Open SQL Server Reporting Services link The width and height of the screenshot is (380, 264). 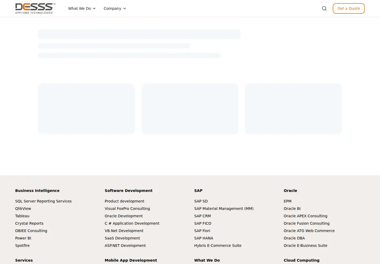tap(43, 201)
